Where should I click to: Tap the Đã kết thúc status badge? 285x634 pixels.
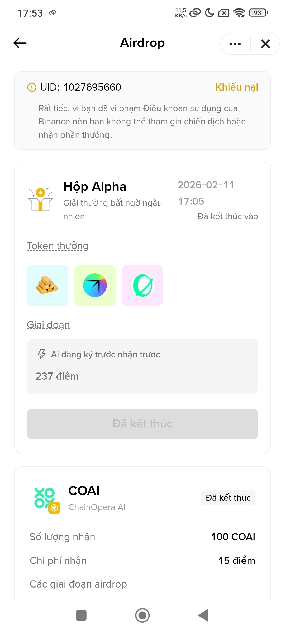click(228, 498)
